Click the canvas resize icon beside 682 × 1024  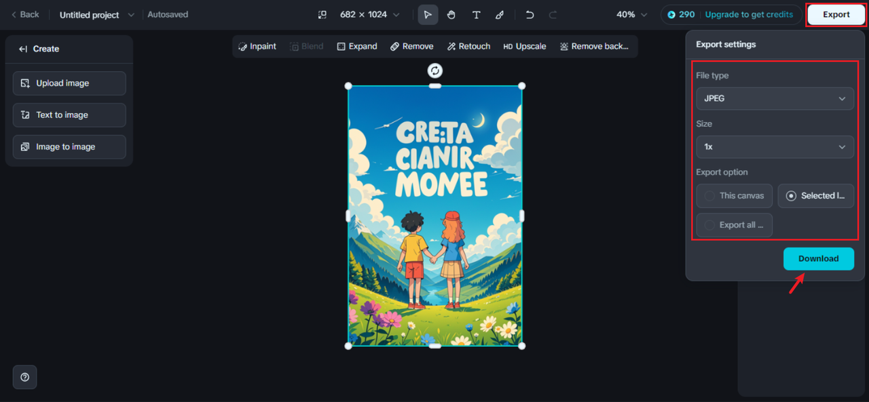click(x=322, y=14)
